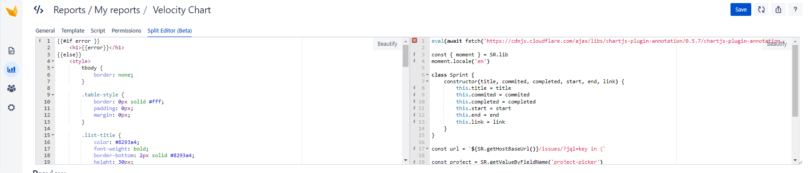Click the code brackets icon beside Reports
The image size is (810, 173).
39,10
